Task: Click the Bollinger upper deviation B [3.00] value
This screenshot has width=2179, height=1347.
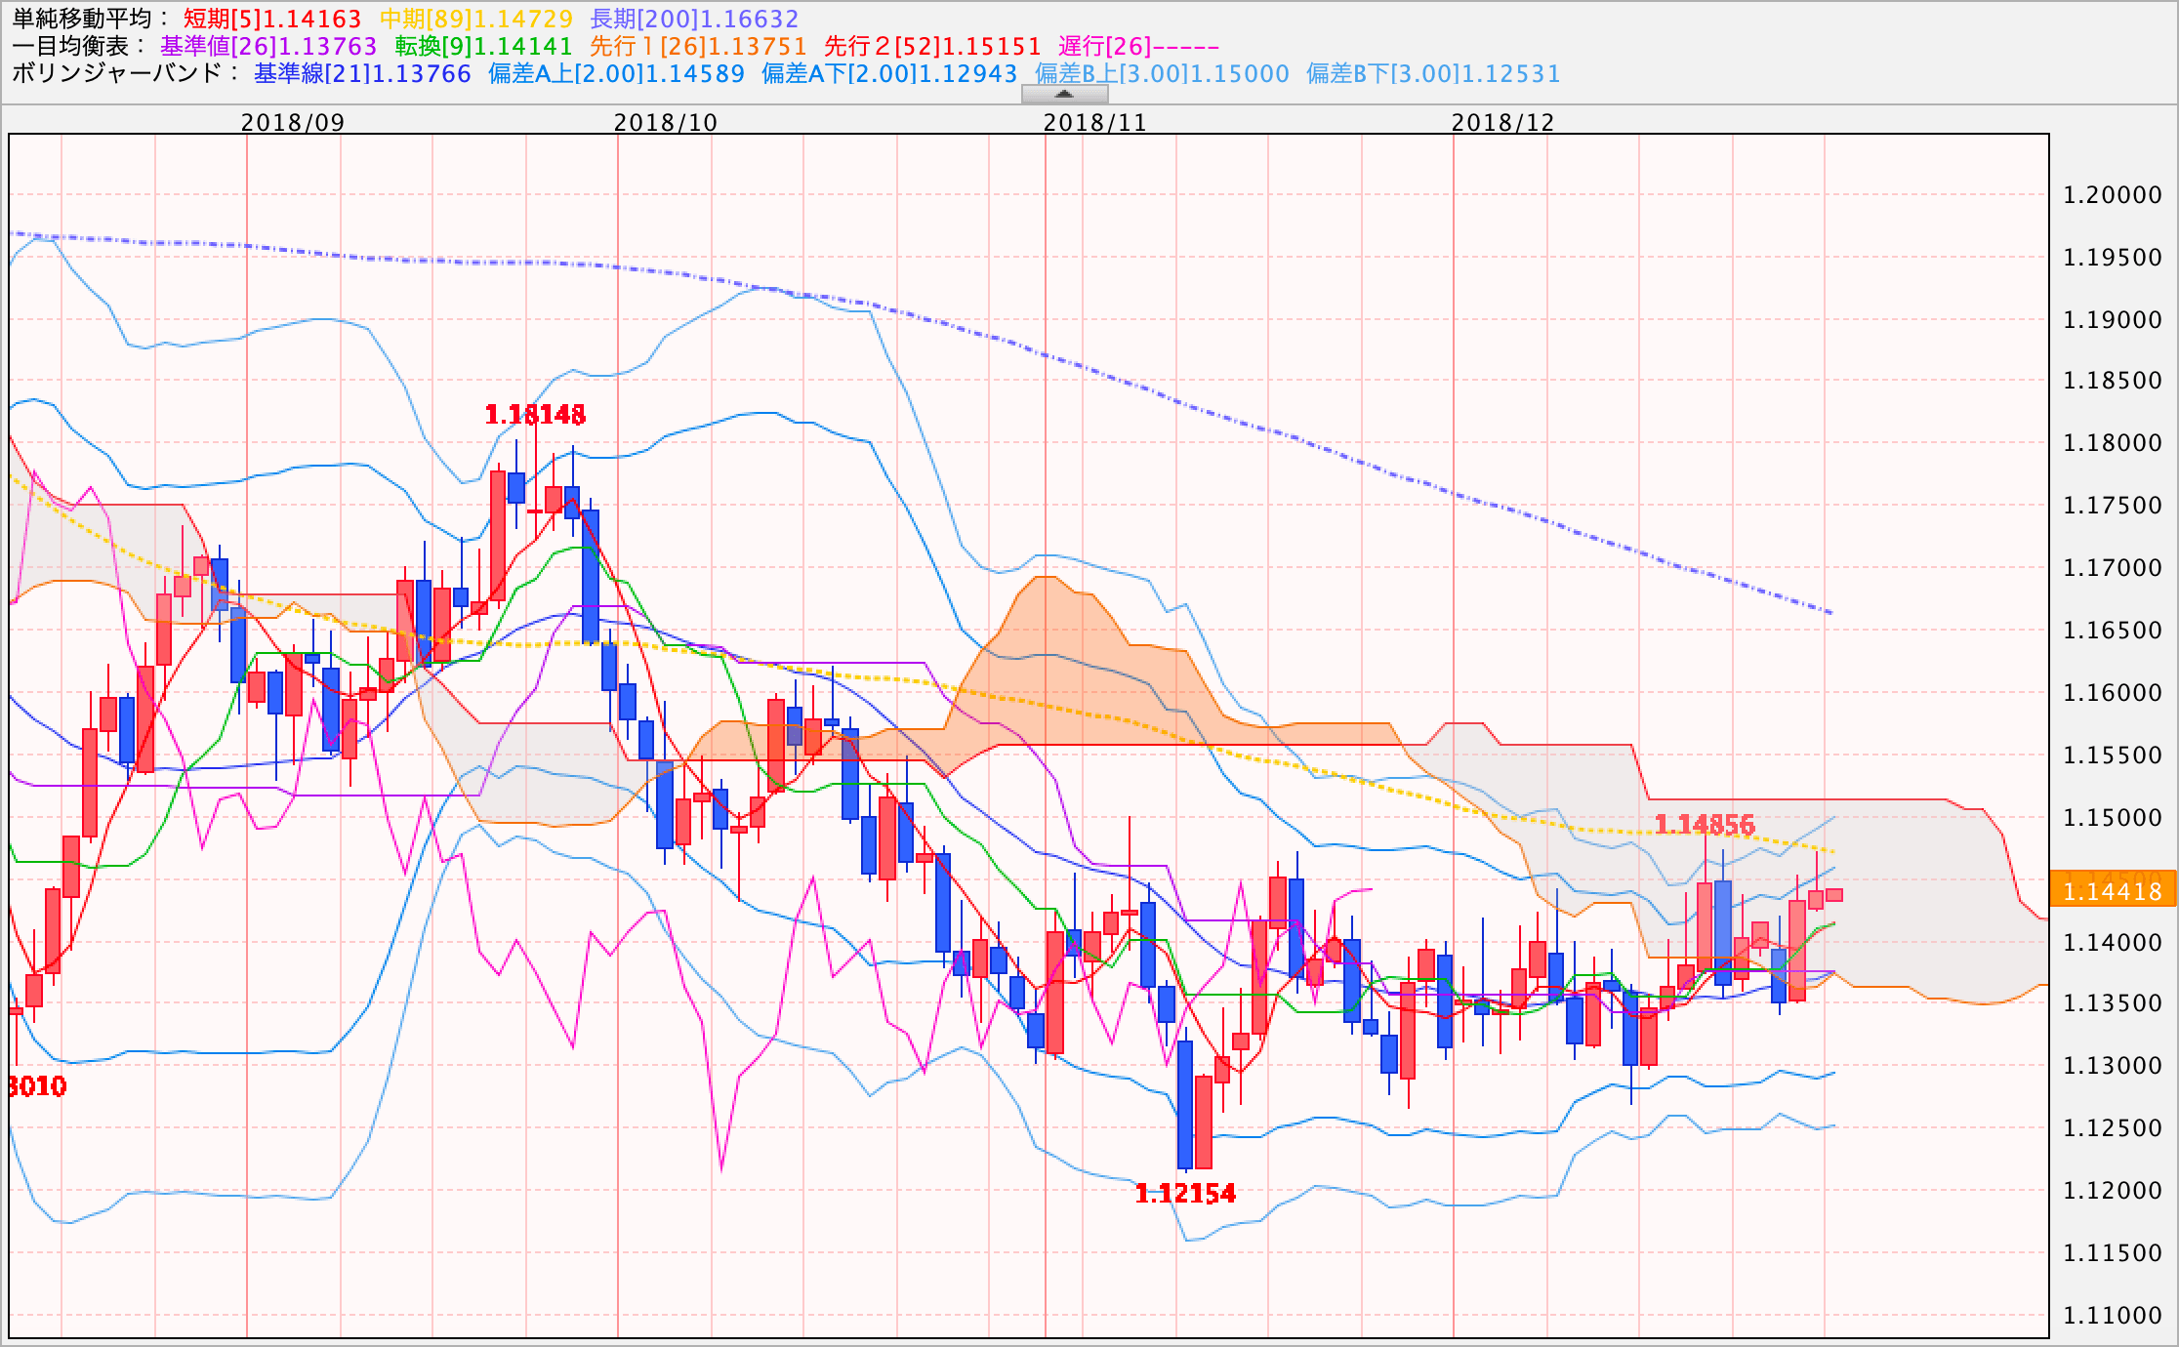Action: pos(1162,73)
